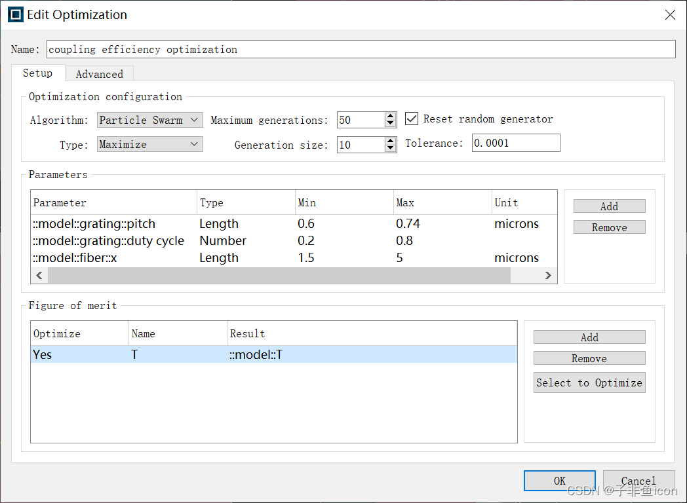Remove the selected figure of merit
687x503 pixels.
coord(589,358)
